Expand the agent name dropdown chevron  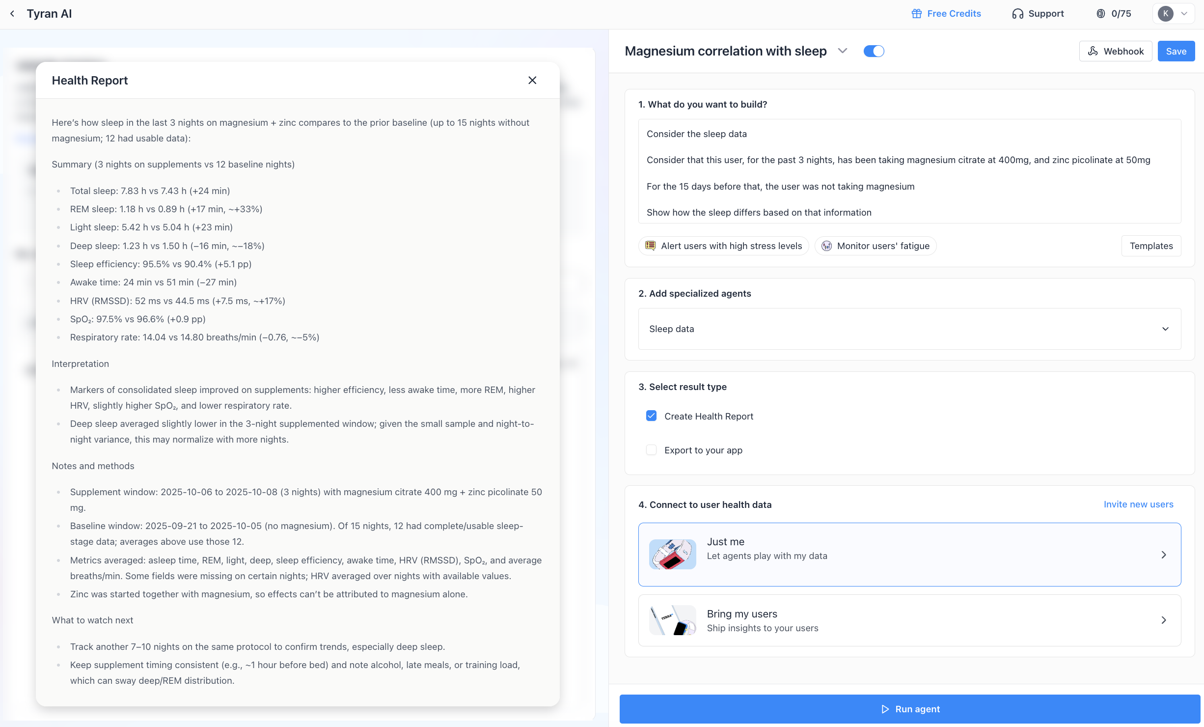tap(843, 51)
